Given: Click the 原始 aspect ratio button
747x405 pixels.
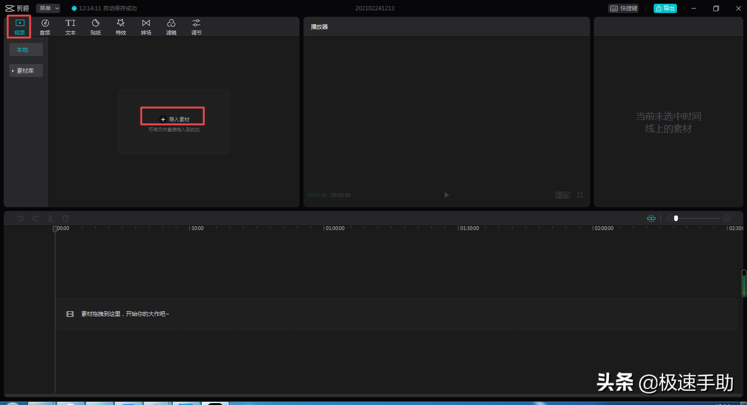Looking at the screenshot, I should [x=563, y=195].
